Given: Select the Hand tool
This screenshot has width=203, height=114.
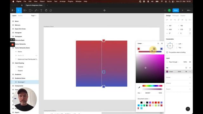Looking at the screenshot, I should point(46,10).
